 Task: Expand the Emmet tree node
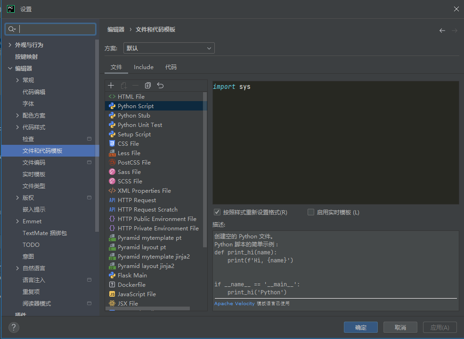coord(17,221)
